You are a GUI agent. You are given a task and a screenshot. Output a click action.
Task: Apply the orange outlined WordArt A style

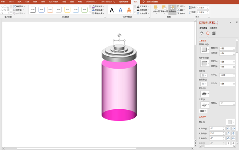(x=129, y=10)
